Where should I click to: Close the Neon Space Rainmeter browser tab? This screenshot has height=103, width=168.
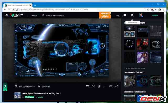pyautogui.click(x=30, y=5)
